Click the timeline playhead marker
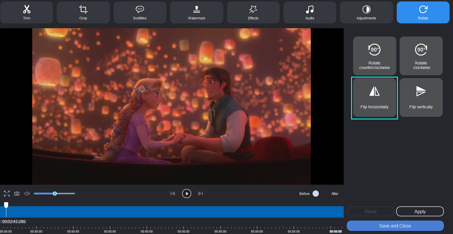 (x=6, y=205)
